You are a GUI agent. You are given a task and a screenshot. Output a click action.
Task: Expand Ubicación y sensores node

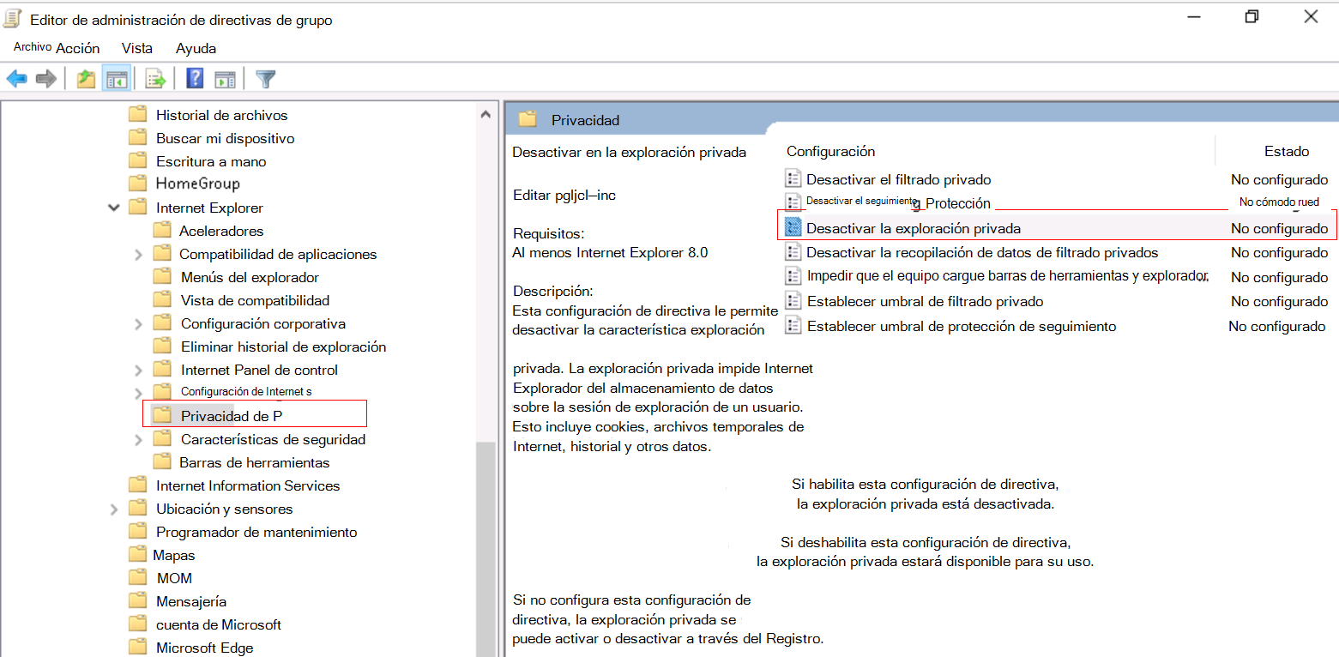(x=114, y=509)
